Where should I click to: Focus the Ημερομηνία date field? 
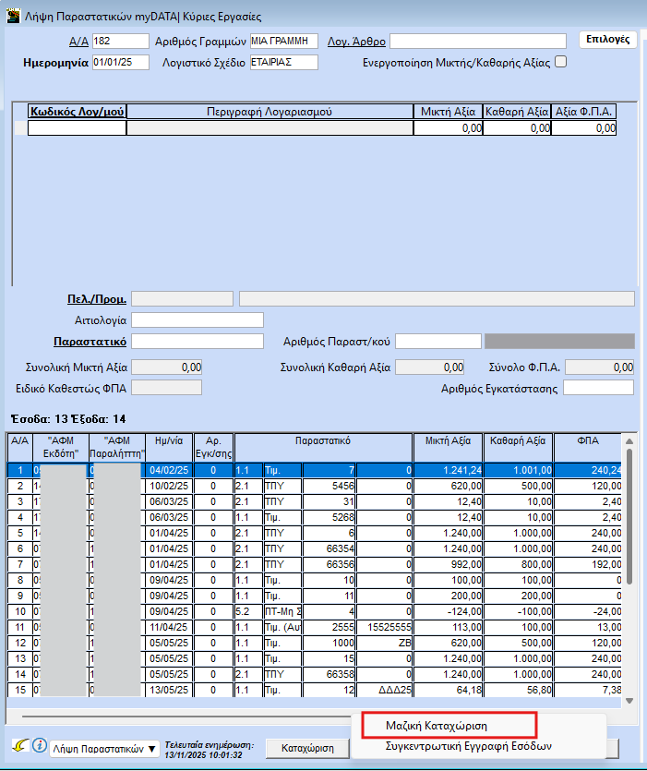point(120,63)
